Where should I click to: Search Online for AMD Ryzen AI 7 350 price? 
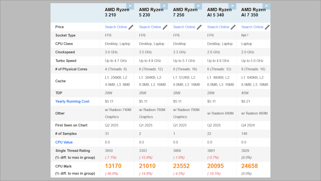coord(252,27)
